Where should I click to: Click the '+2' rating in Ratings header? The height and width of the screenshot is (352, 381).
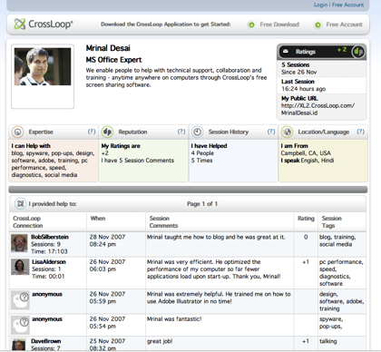pos(342,50)
